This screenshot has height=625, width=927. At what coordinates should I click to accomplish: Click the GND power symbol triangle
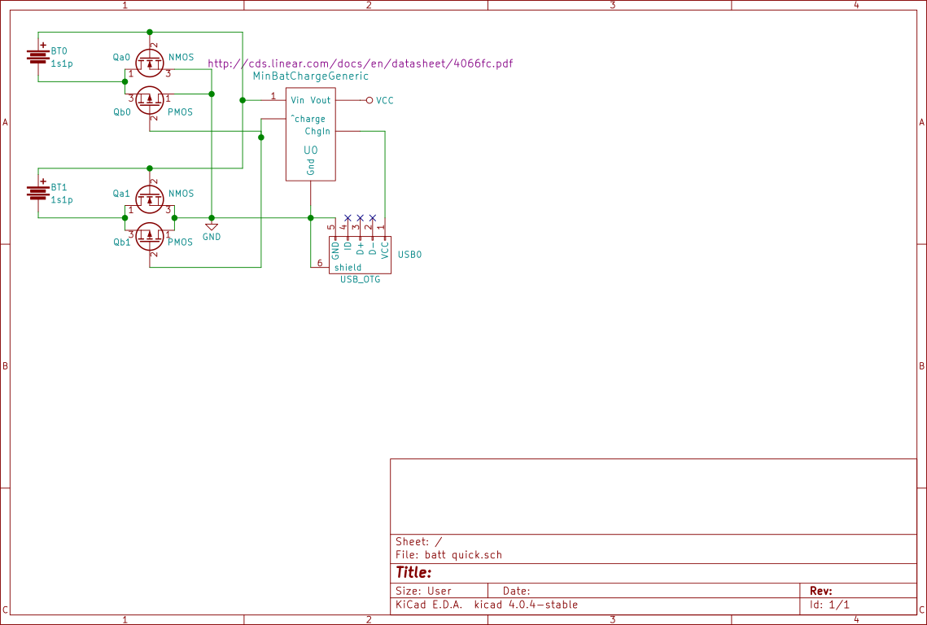point(212,227)
